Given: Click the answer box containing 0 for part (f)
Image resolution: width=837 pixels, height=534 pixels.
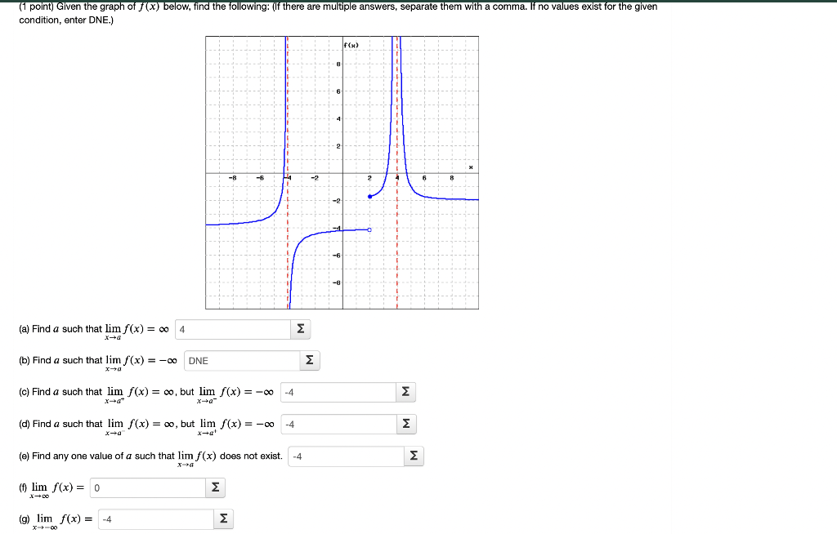Looking at the screenshot, I should 147,487.
